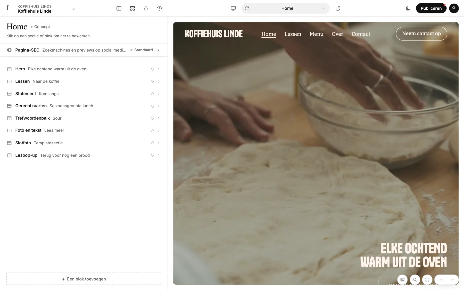Click Over in the preview navigation
This screenshot has width=464, height=290.
point(337,34)
